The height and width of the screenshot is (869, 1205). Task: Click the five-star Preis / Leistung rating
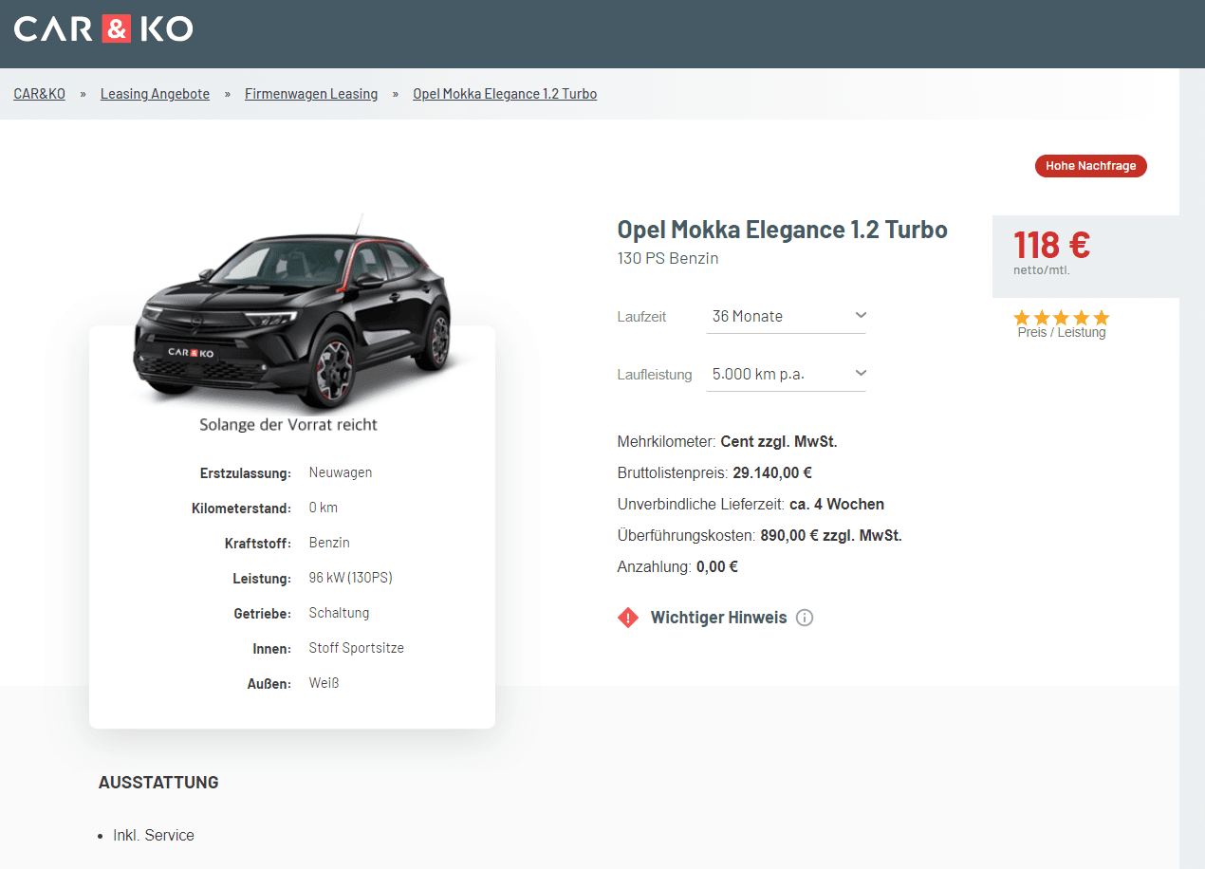[x=1061, y=318]
